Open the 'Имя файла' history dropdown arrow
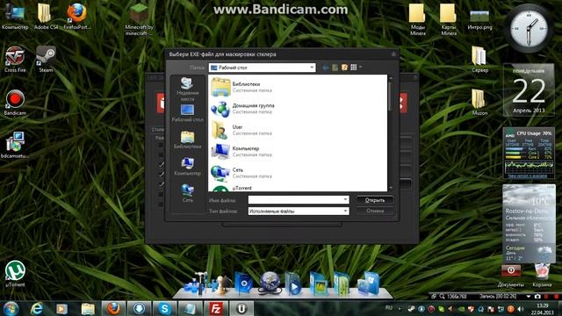 click(345, 200)
